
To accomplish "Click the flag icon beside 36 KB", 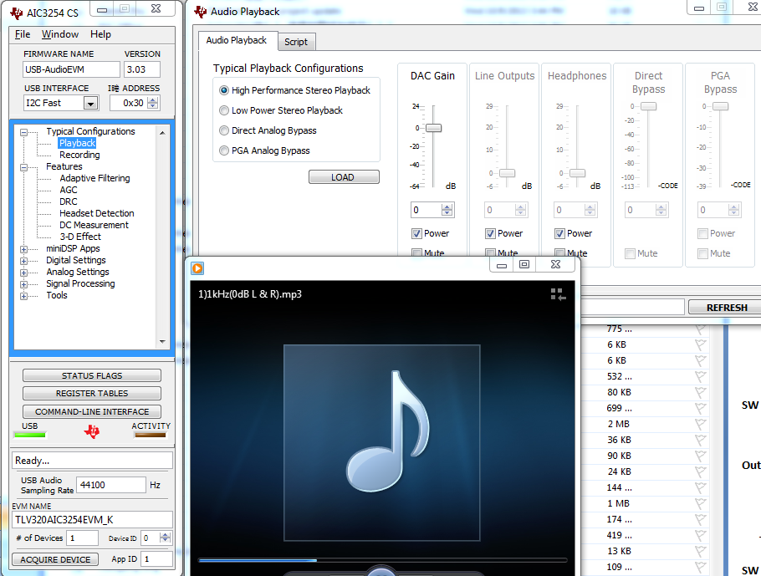I will 700,440.
